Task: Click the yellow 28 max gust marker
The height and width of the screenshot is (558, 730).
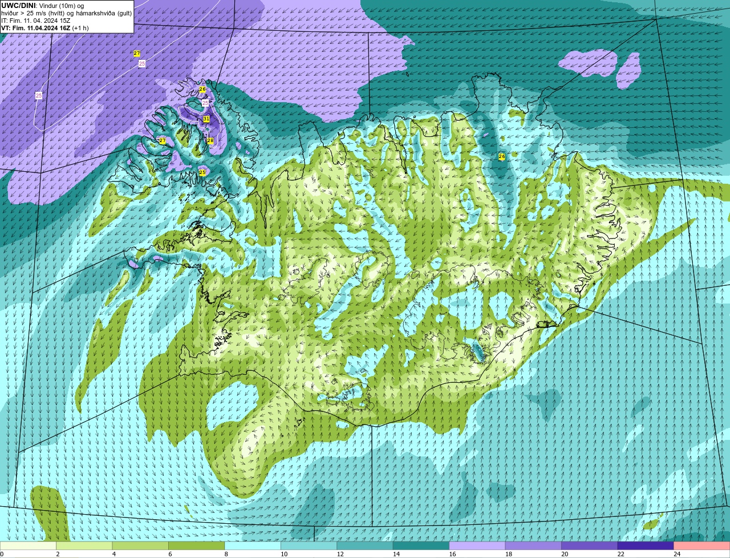Action: click(210, 140)
